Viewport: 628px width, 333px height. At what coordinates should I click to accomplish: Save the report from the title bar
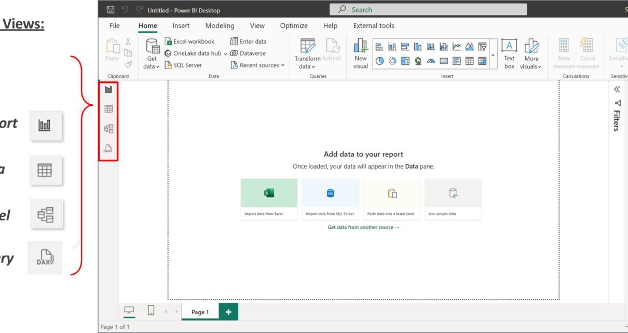pos(110,10)
